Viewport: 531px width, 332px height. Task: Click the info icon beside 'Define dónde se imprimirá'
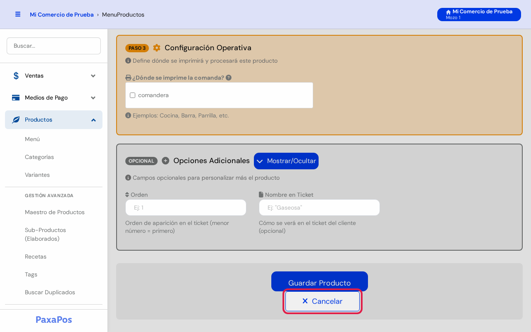(128, 61)
